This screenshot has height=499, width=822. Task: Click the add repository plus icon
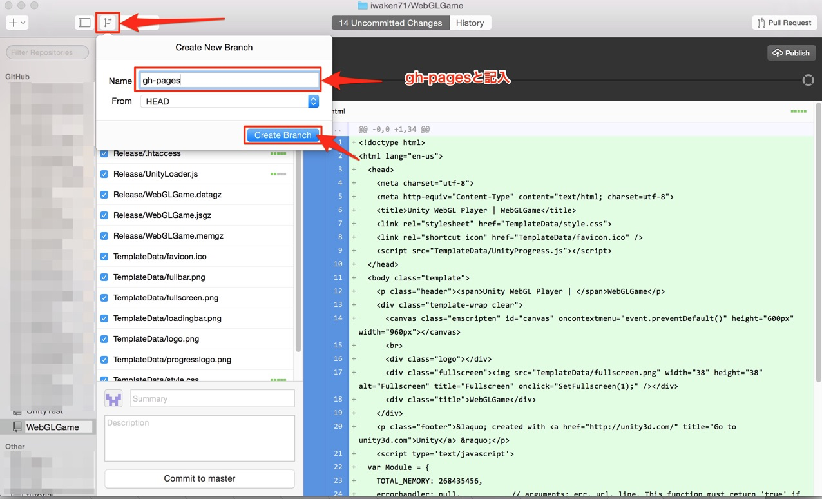coord(12,22)
